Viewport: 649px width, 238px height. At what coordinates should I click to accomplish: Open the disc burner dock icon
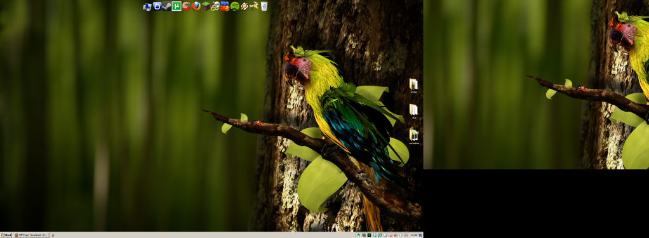[x=215, y=6]
